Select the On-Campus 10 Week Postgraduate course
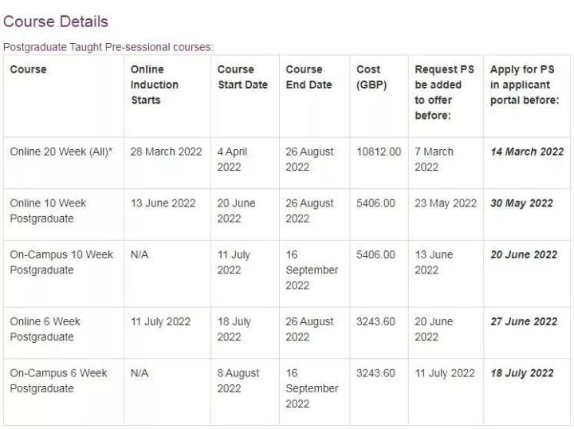Screen dimensions: 574x429 tap(61, 262)
